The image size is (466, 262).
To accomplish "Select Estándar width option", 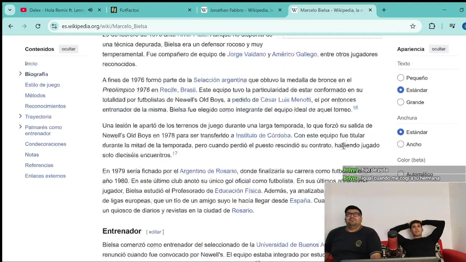I will coord(400,132).
